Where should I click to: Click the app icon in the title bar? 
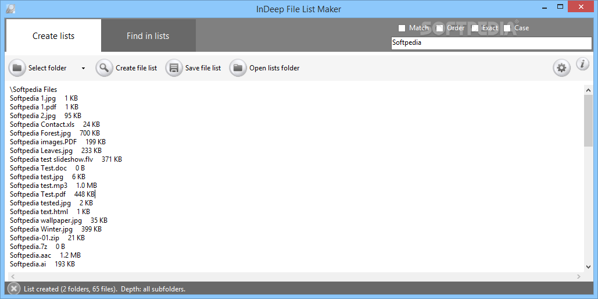tap(11, 8)
